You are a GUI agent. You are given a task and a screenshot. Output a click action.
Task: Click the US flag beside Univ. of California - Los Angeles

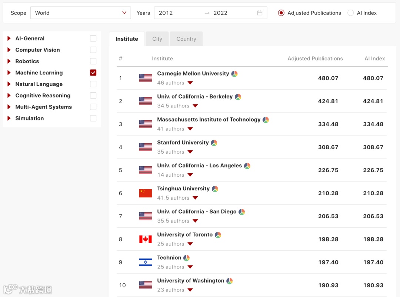146,170
